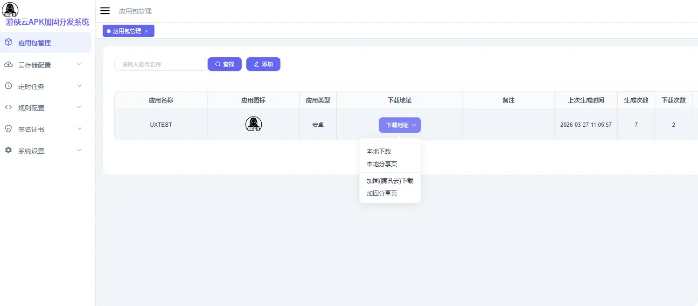Click the 添加 add button
The width and height of the screenshot is (698, 306).
point(263,64)
